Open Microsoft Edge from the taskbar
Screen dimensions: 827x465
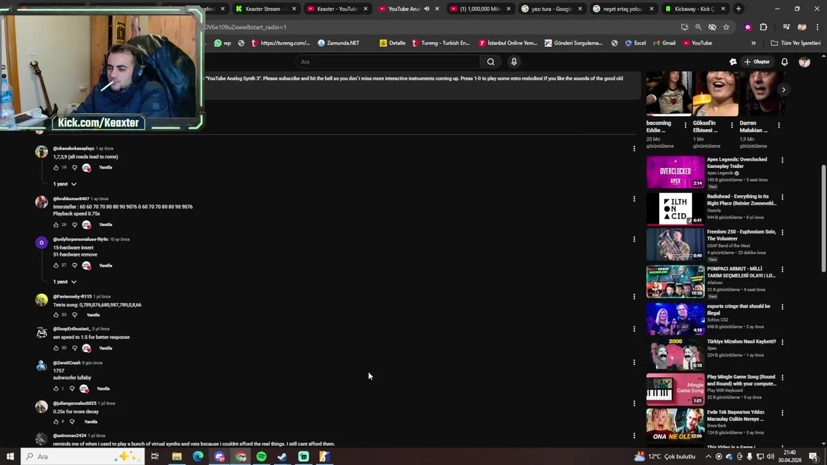tap(198, 457)
